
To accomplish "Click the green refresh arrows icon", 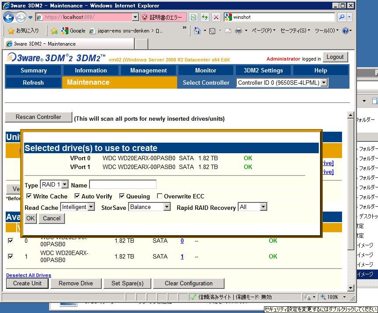I will point(205,17).
